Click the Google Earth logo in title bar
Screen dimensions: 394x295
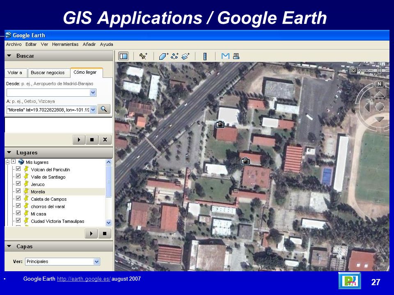point(9,35)
